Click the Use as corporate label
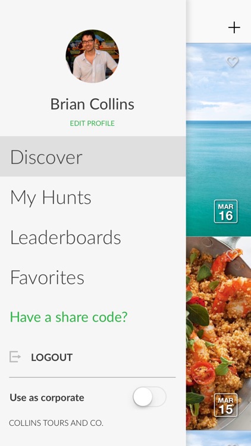The width and height of the screenshot is (251, 446). pos(47,397)
